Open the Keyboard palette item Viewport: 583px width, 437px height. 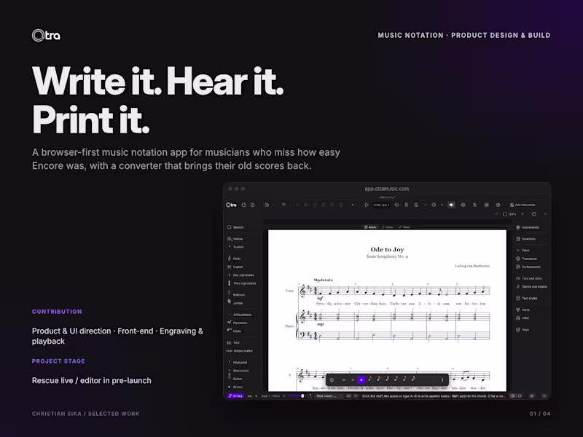point(238,362)
